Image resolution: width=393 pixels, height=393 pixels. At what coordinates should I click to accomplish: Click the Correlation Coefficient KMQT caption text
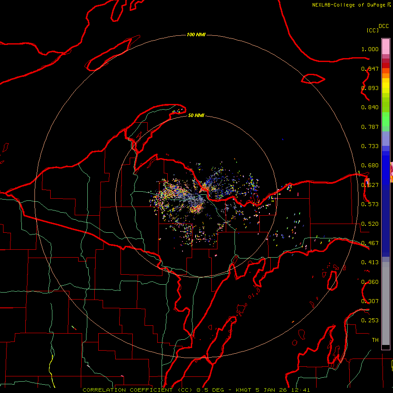pos(196,390)
